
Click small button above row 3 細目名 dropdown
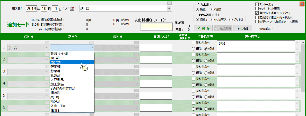[x=136, y=67]
